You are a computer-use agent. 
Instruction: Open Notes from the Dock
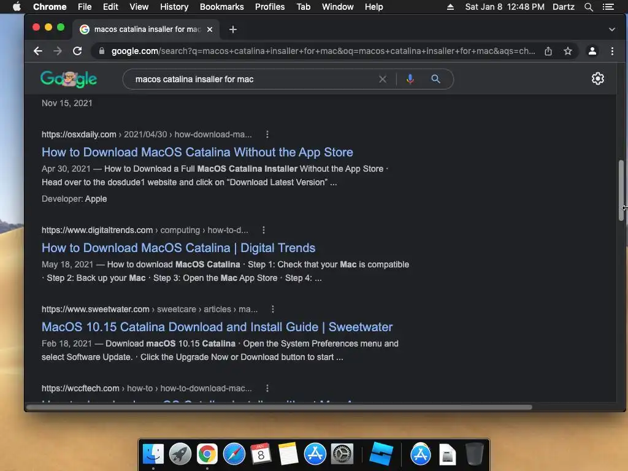click(x=288, y=454)
